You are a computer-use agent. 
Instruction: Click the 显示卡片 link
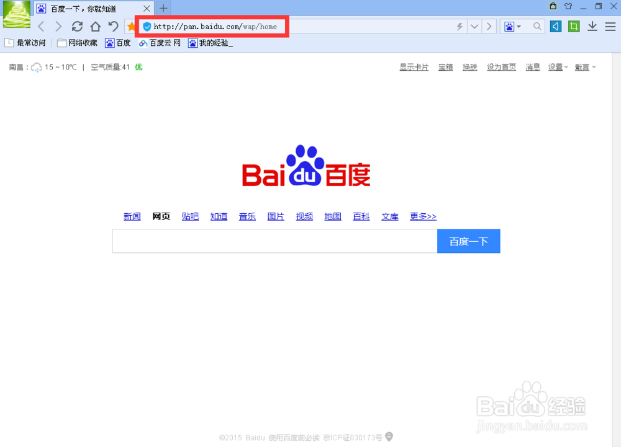[414, 67]
